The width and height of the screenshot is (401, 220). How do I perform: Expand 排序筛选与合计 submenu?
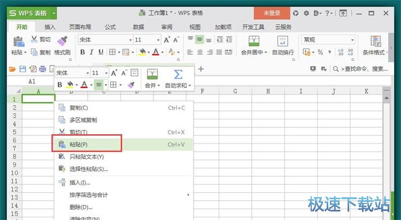(124, 195)
